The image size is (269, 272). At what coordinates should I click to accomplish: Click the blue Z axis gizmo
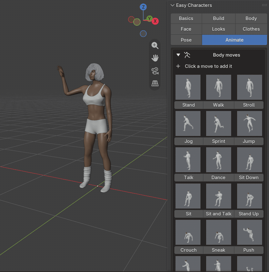143,7
